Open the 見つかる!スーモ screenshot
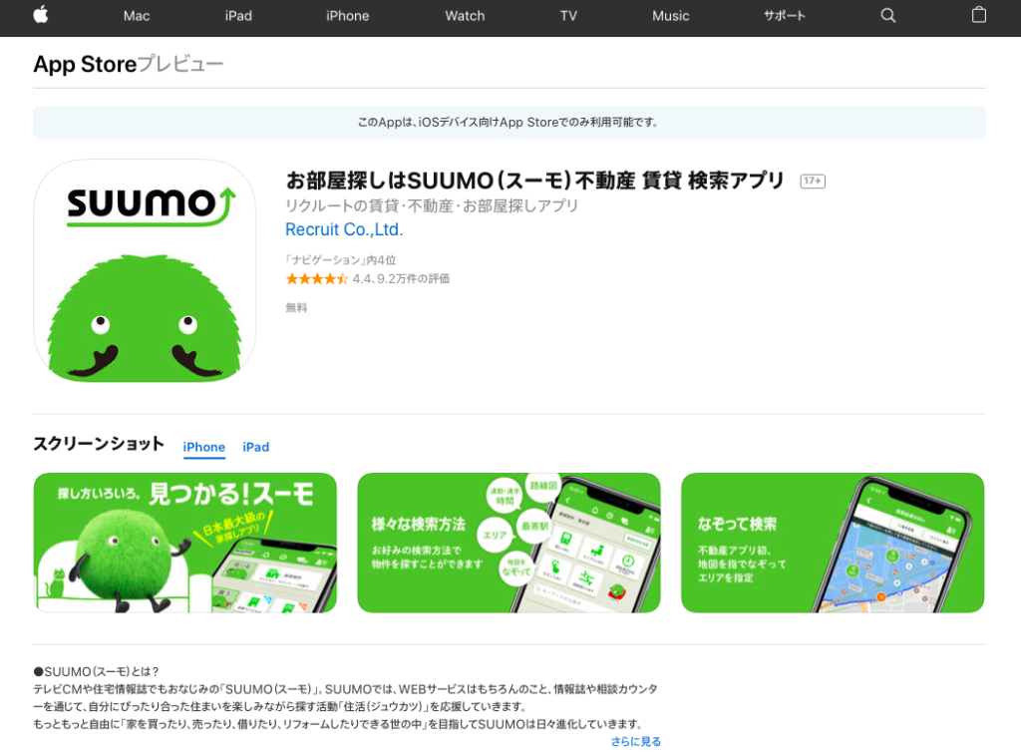The image size is (1021, 752). tap(184, 543)
